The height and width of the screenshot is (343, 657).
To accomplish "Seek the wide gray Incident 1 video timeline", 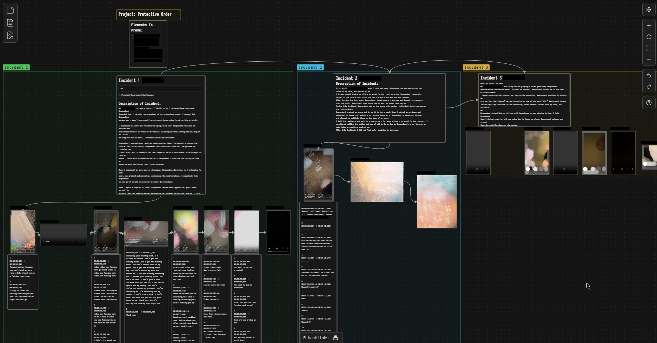I will 64,244.
